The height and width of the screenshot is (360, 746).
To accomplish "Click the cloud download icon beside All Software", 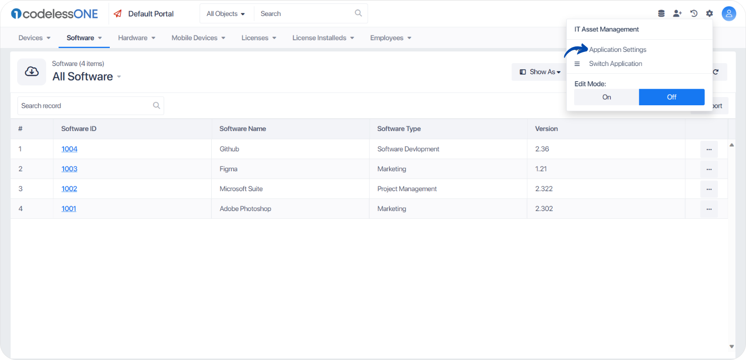I will [32, 72].
